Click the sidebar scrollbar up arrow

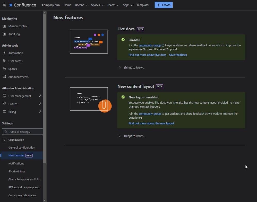(45, 13)
